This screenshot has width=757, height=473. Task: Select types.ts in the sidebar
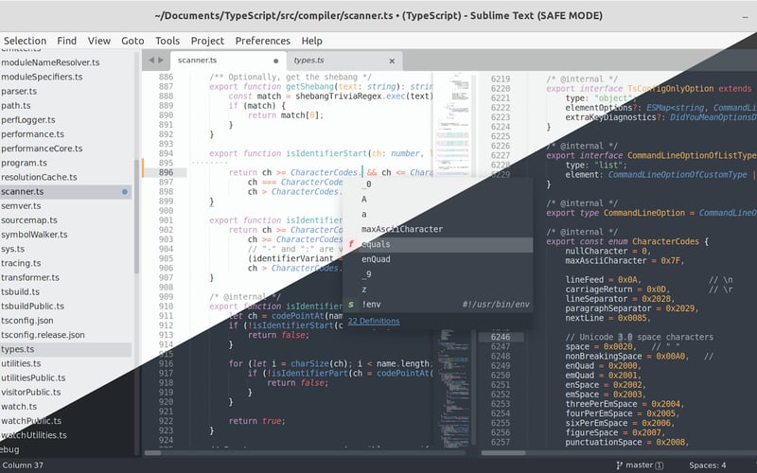65,349
